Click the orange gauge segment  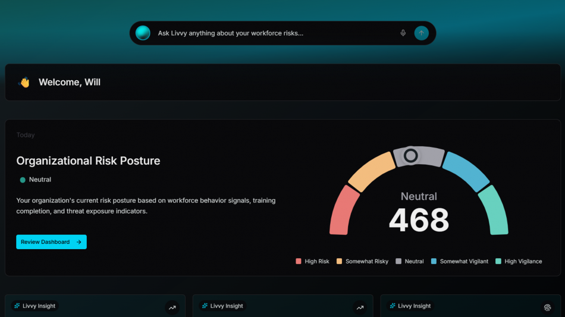371,171
